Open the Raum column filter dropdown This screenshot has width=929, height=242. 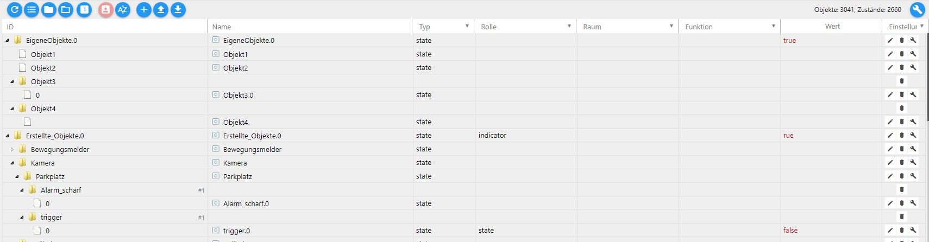[671, 26]
